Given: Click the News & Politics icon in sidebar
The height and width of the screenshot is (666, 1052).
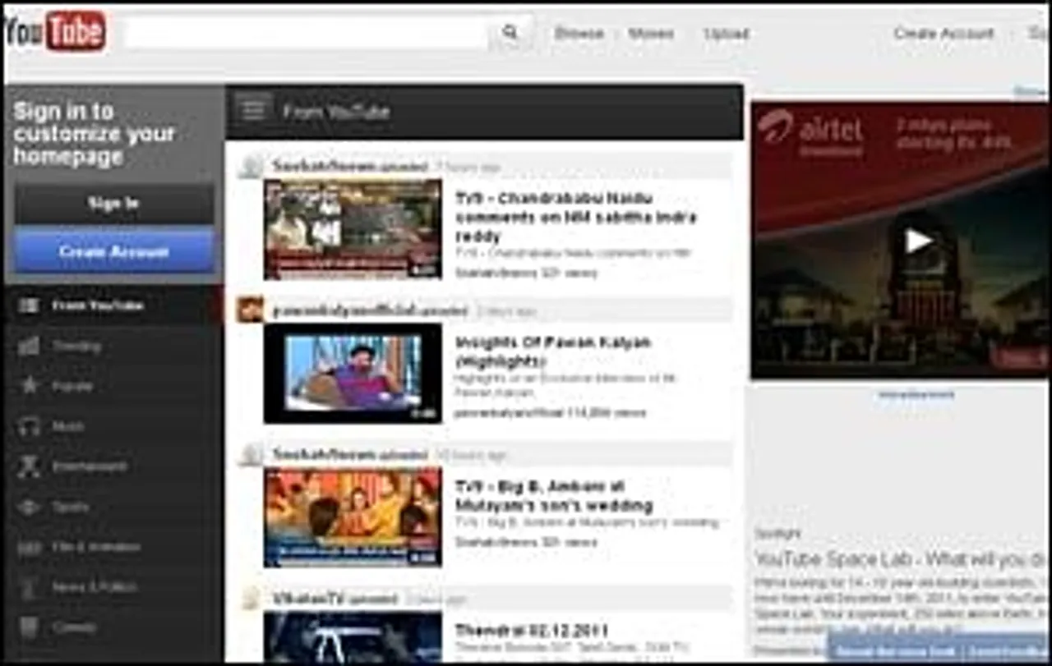Looking at the screenshot, I should (29, 587).
